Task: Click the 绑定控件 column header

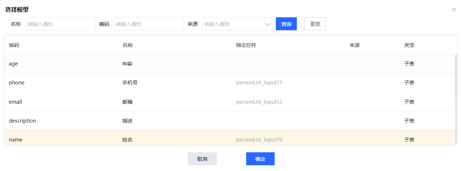Action: [246, 45]
